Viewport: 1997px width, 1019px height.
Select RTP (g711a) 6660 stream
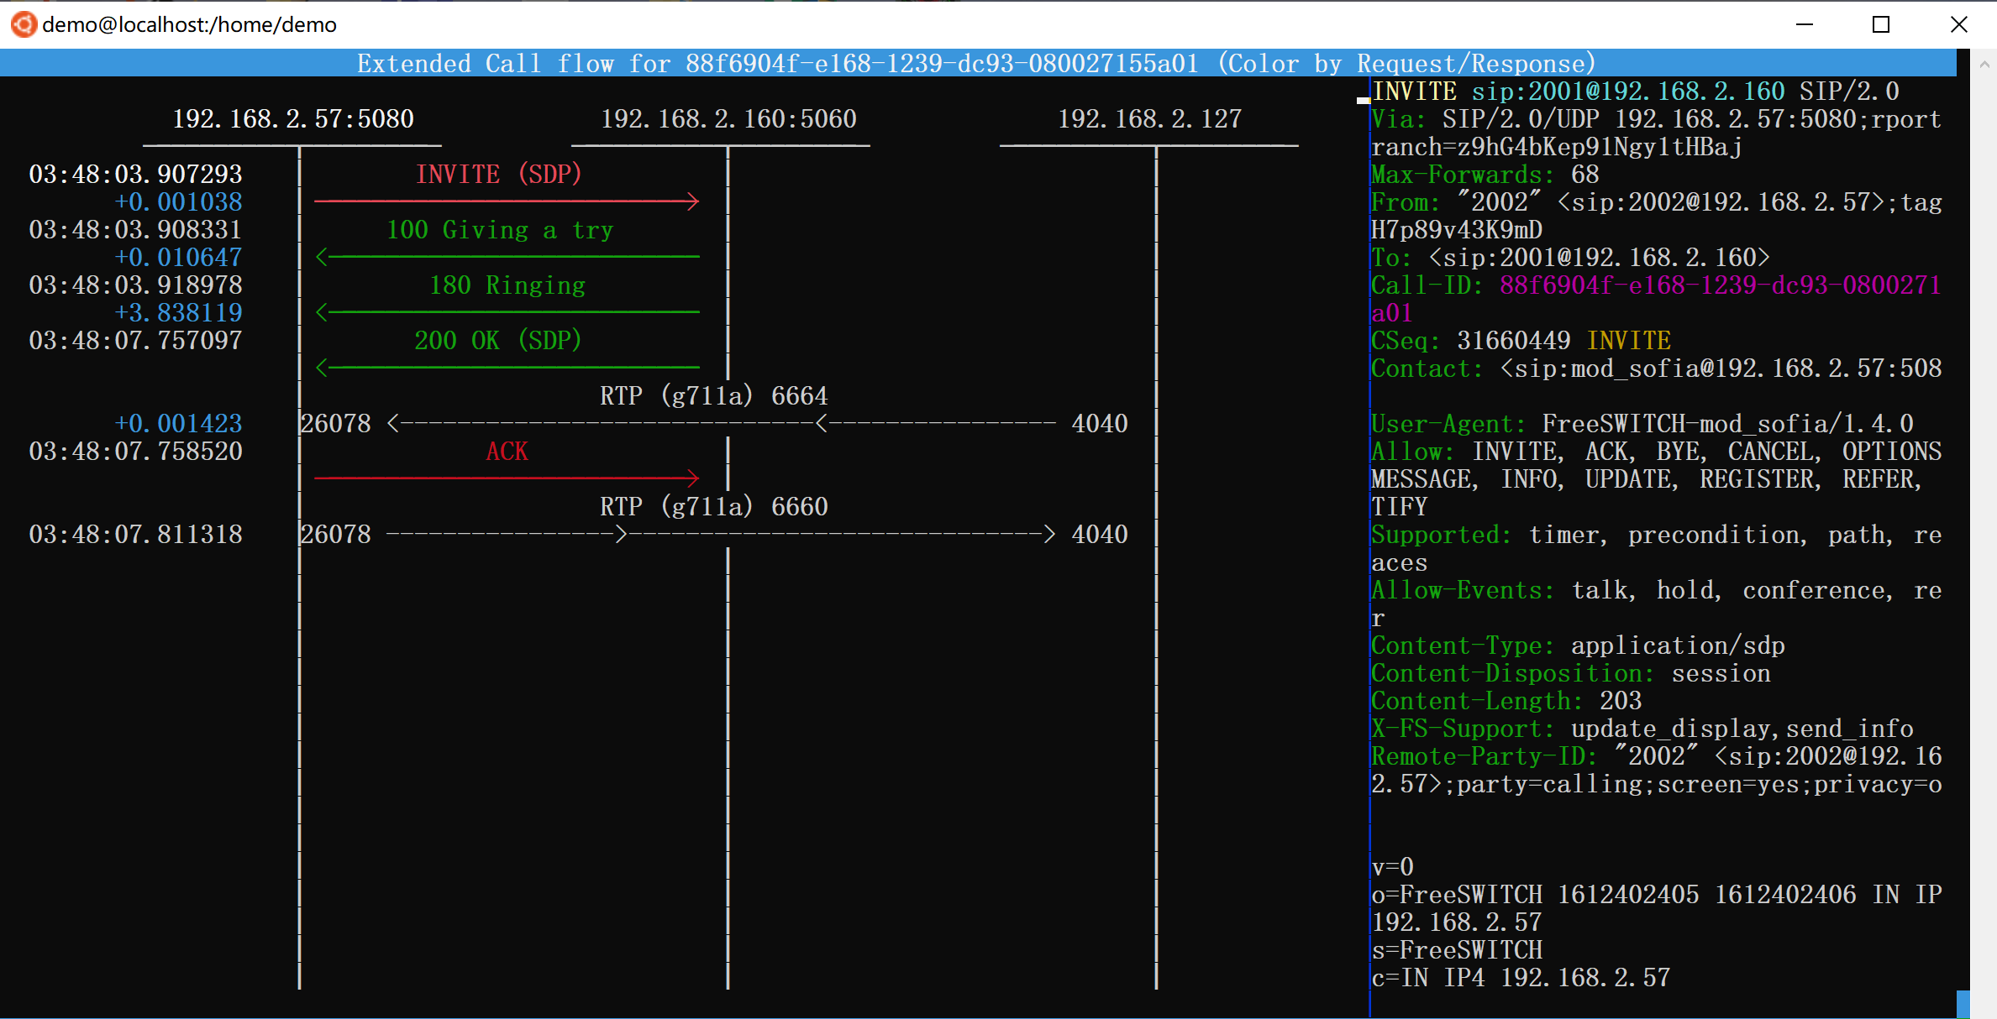(x=713, y=507)
